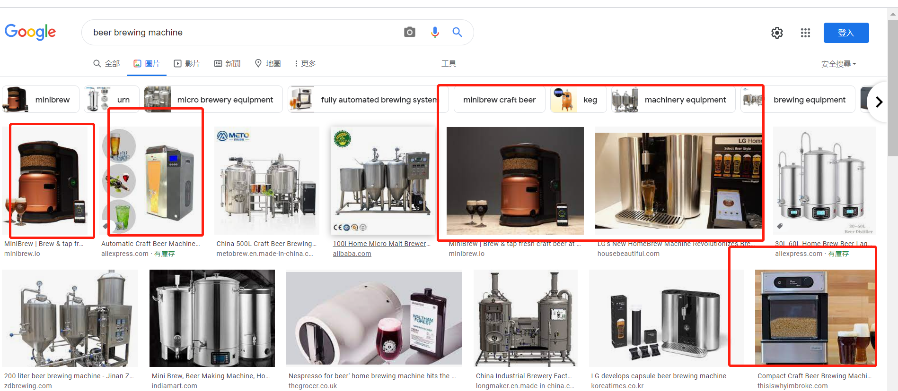Click the indiamart.com source text
Viewport: 898px width, 391px height.
[x=175, y=386]
